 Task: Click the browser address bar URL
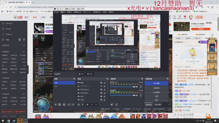click(x=52, y=7)
